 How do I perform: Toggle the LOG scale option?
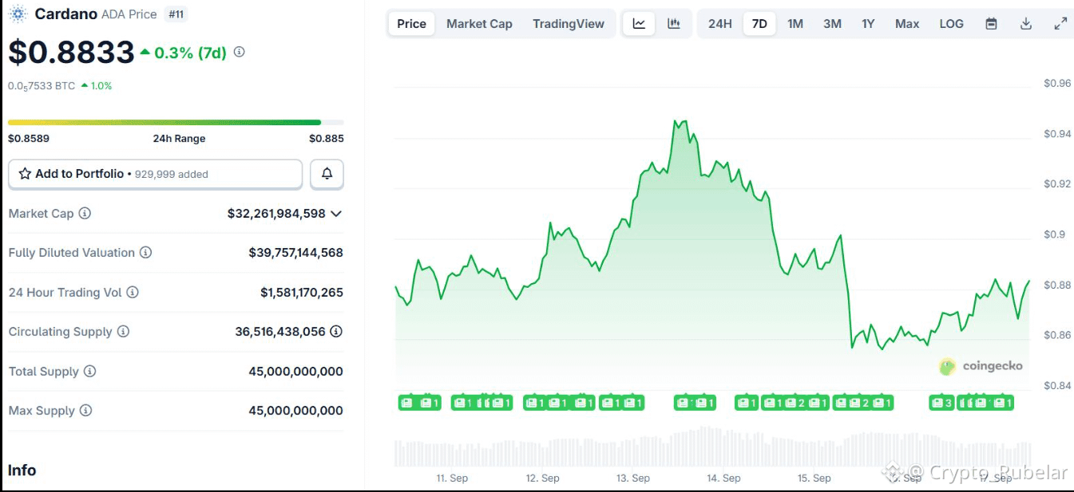click(951, 24)
